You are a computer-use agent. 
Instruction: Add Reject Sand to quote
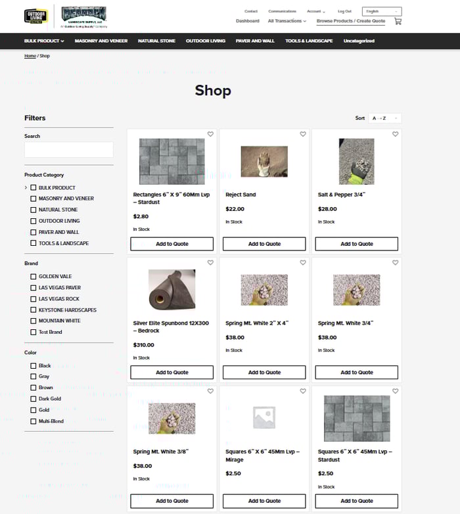coord(264,244)
